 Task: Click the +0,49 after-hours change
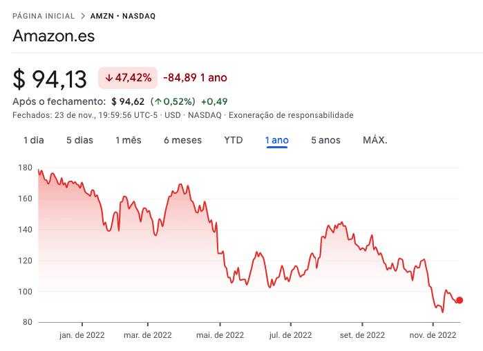pyautogui.click(x=214, y=101)
